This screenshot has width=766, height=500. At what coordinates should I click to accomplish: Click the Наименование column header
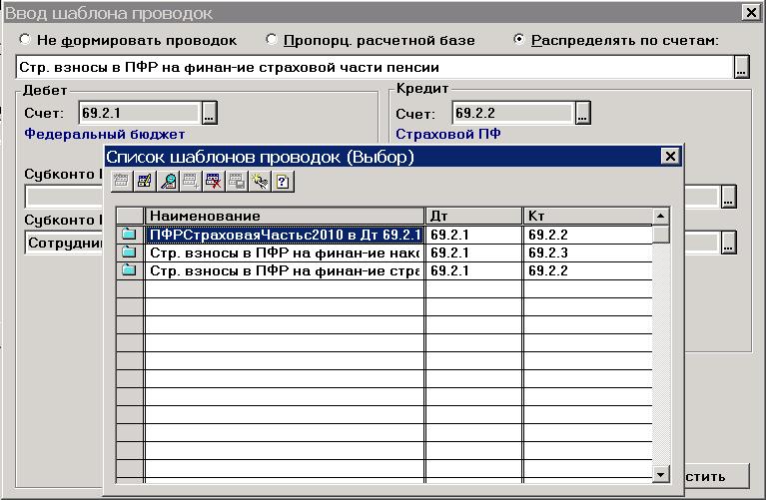[285, 216]
